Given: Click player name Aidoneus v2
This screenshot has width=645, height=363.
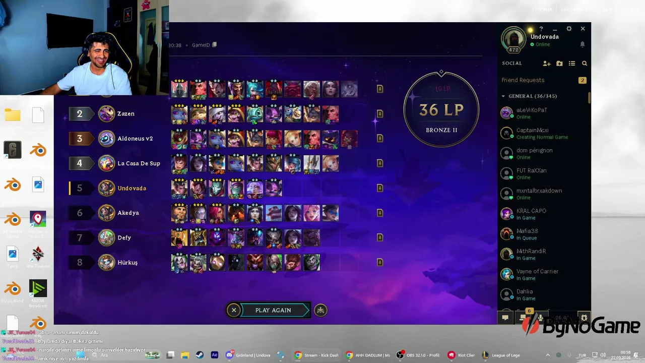Looking at the screenshot, I should tap(135, 139).
